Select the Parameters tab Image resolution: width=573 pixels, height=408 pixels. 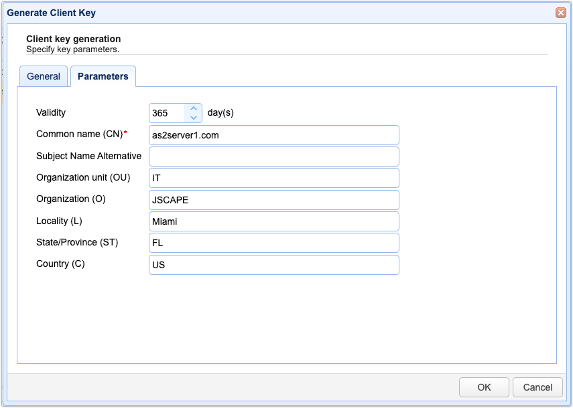(x=103, y=76)
